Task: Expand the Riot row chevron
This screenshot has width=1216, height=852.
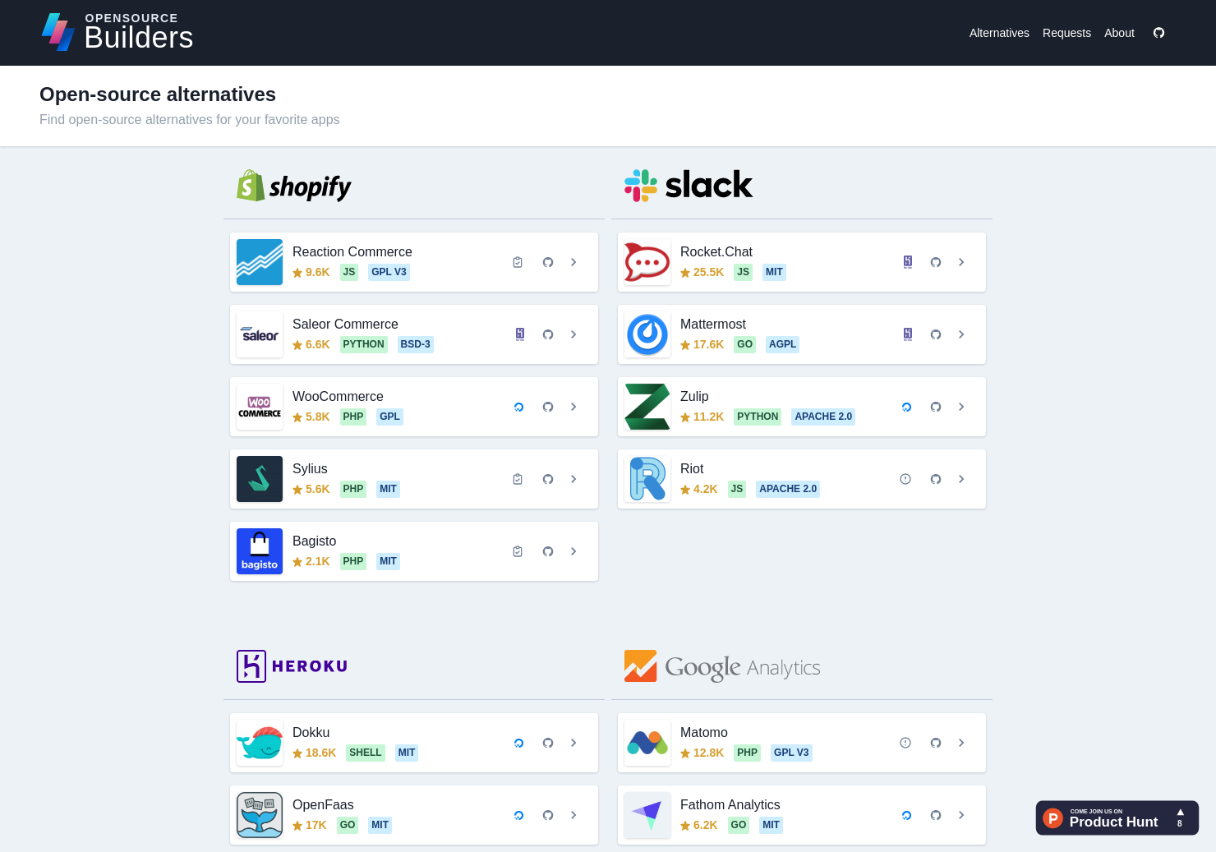Action: coord(961,479)
